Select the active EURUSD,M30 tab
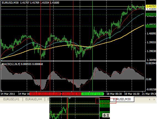 click(x=122, y=99)
